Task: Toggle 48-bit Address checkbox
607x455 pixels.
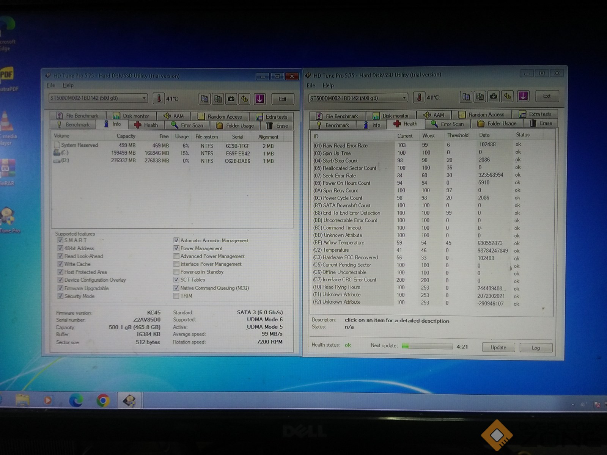Action: coord(60,248)
